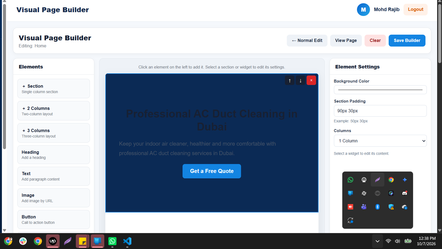
Task: Click the Windows Update sync icon in the tray popup
Action: (x=350, y=220)
